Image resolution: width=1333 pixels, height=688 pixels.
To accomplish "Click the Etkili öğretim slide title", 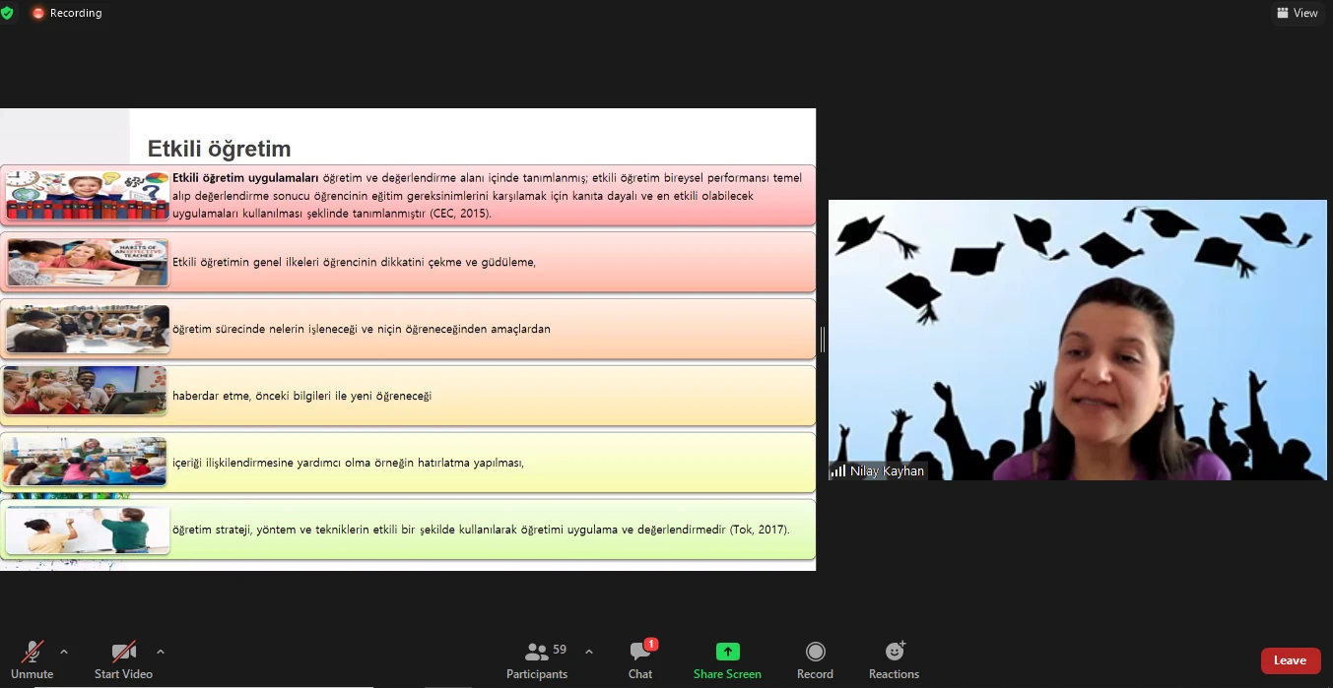I will point(220,149).
